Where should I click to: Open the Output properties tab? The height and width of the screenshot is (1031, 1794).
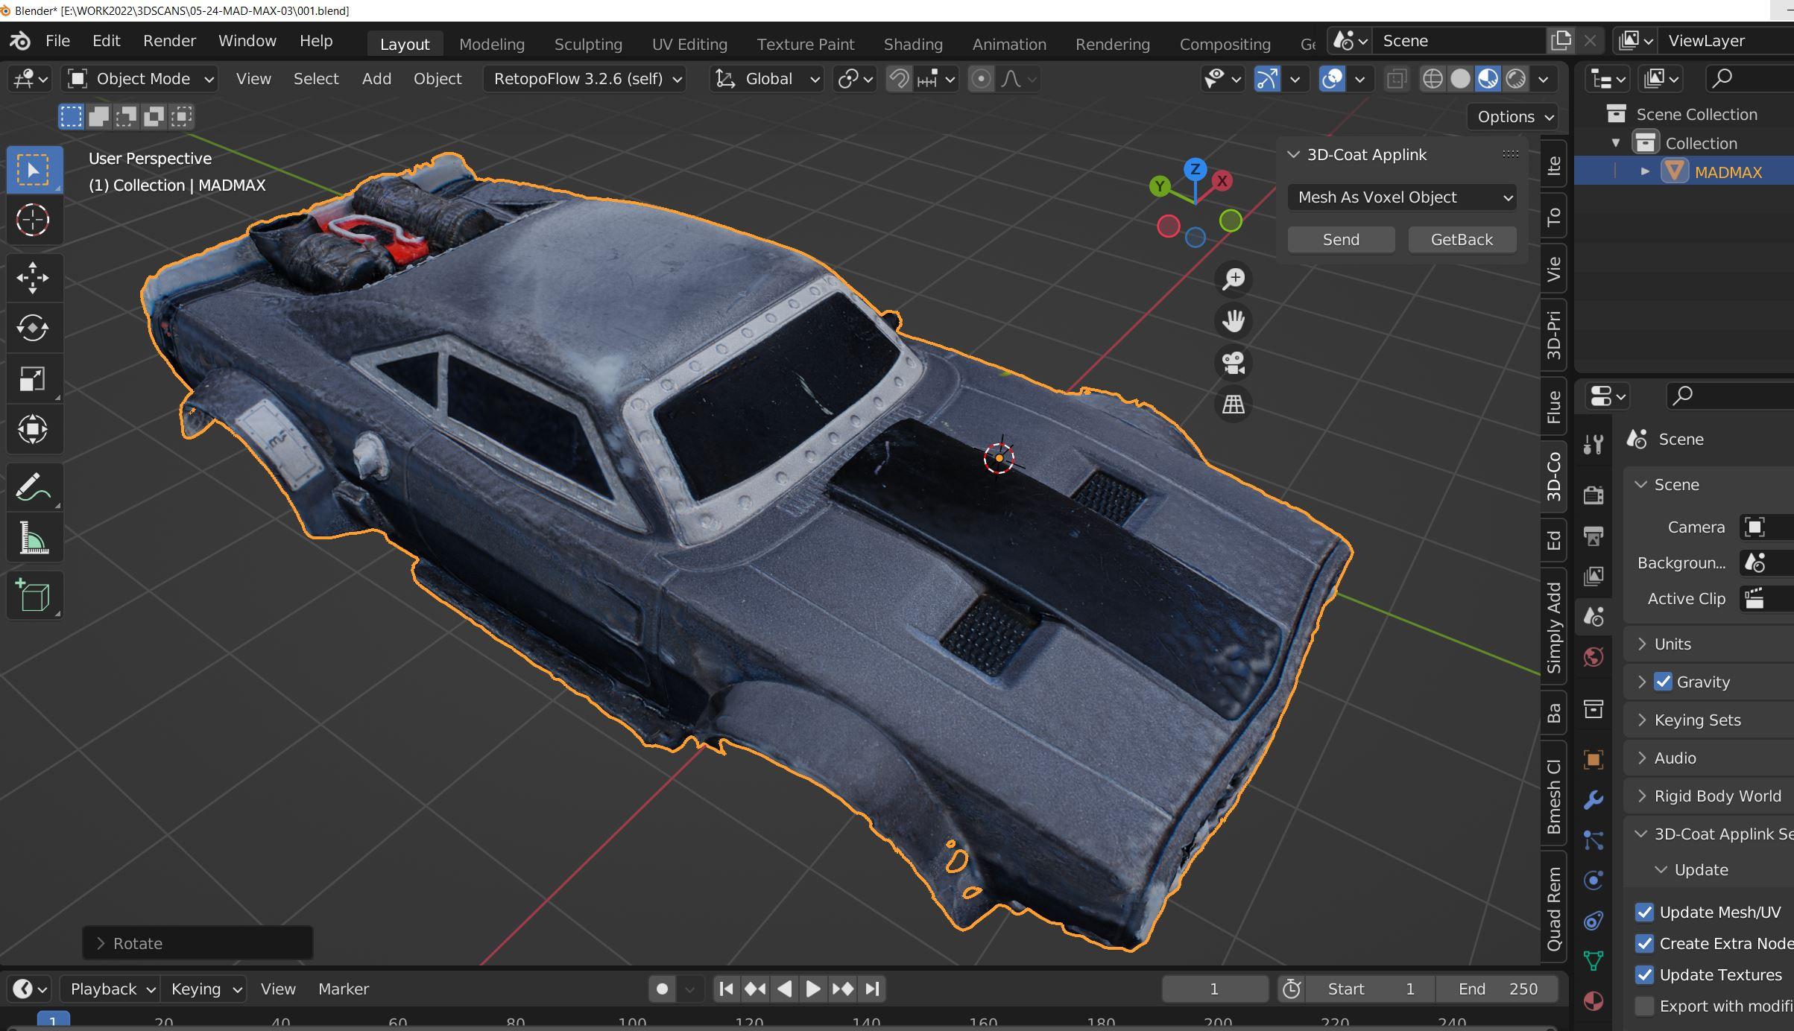1594,536
